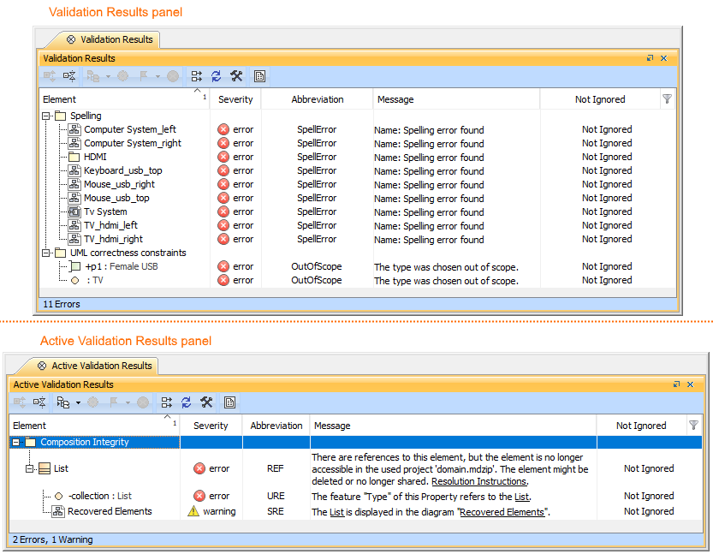Sort by the Abbreviation column in the top Validation Results panel
The image size is (713, 554).
point(317,99)
